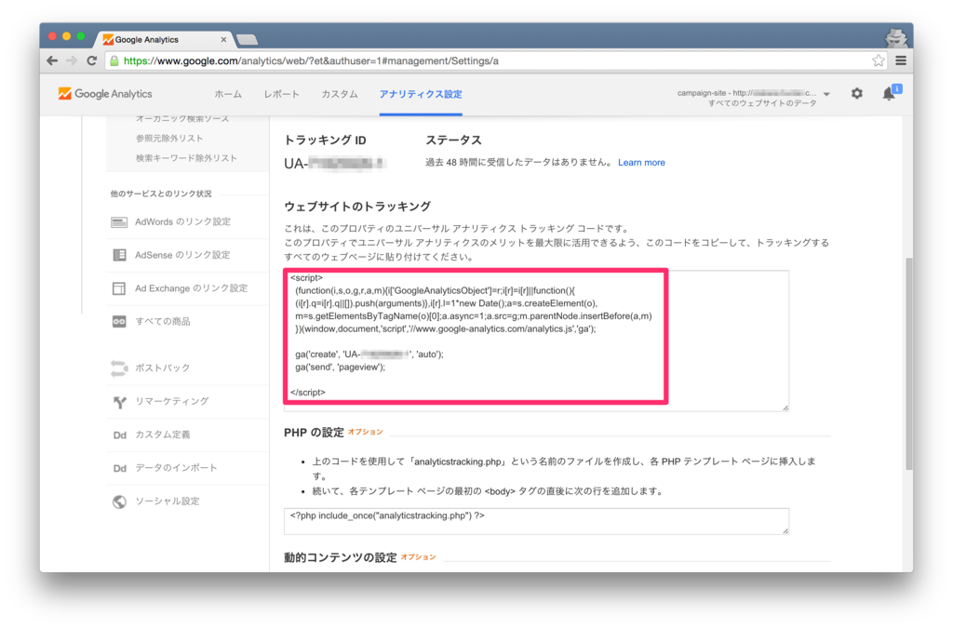Screen dimensions: 953x629
Task: Click the green lock security icon
Action: [x=114, y=60]
